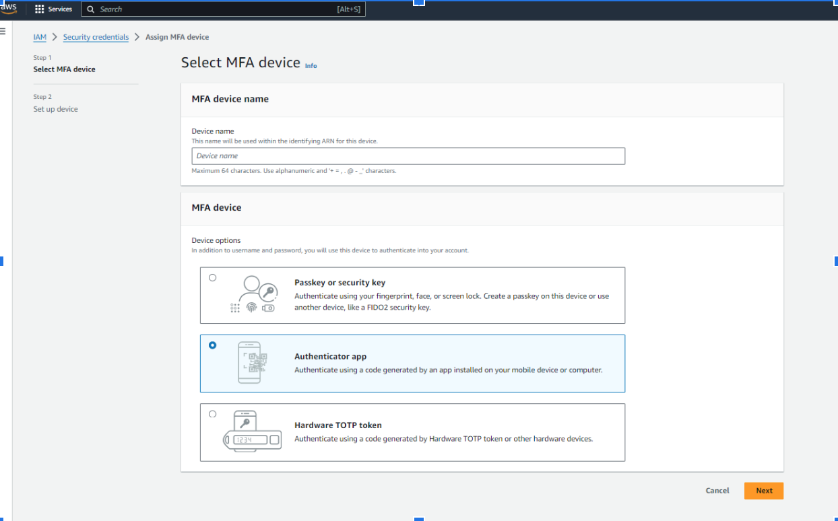Click the MFA device name section header

[230, 99]
